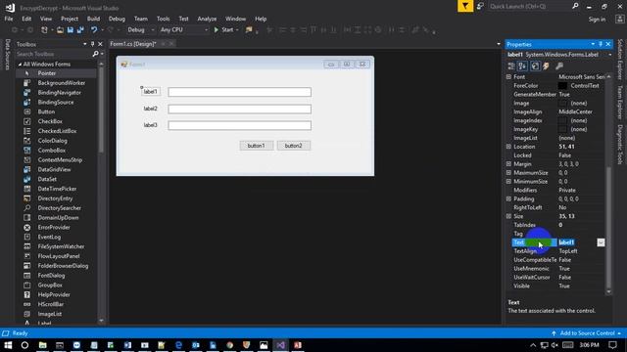Open the File menu

[9, 19]
